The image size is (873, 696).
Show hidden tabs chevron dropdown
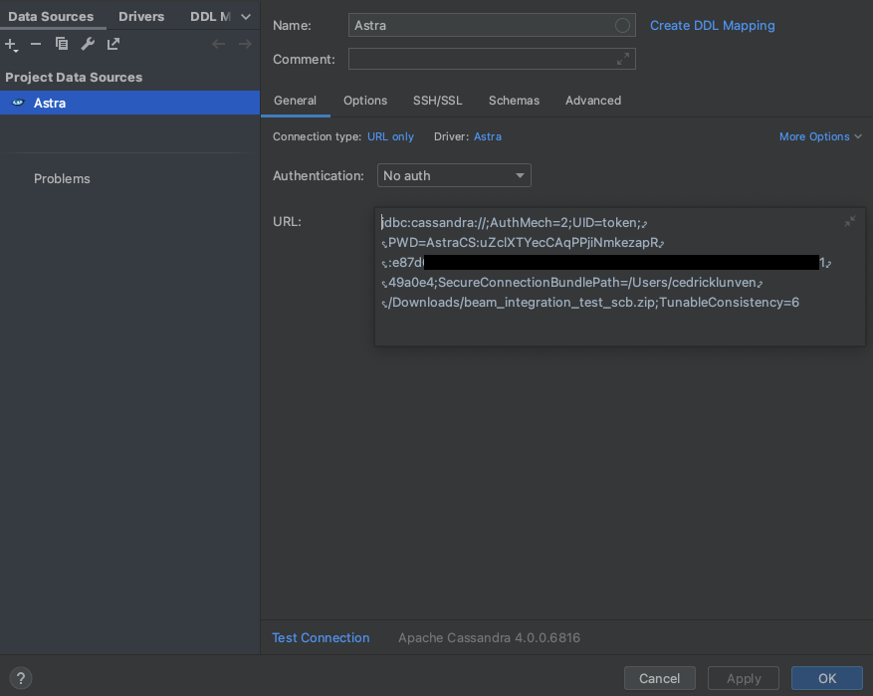click(x=246, y=17)
